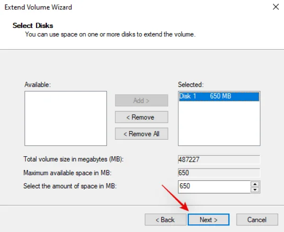Click the Selected: label

tap(190, 84)
